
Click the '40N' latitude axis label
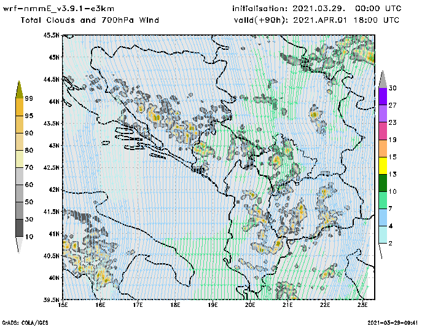(x=54, y=277)
